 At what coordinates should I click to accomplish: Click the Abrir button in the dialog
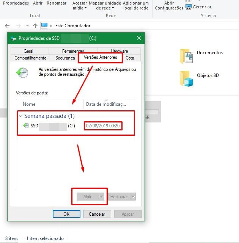click(x=88, y=197)
